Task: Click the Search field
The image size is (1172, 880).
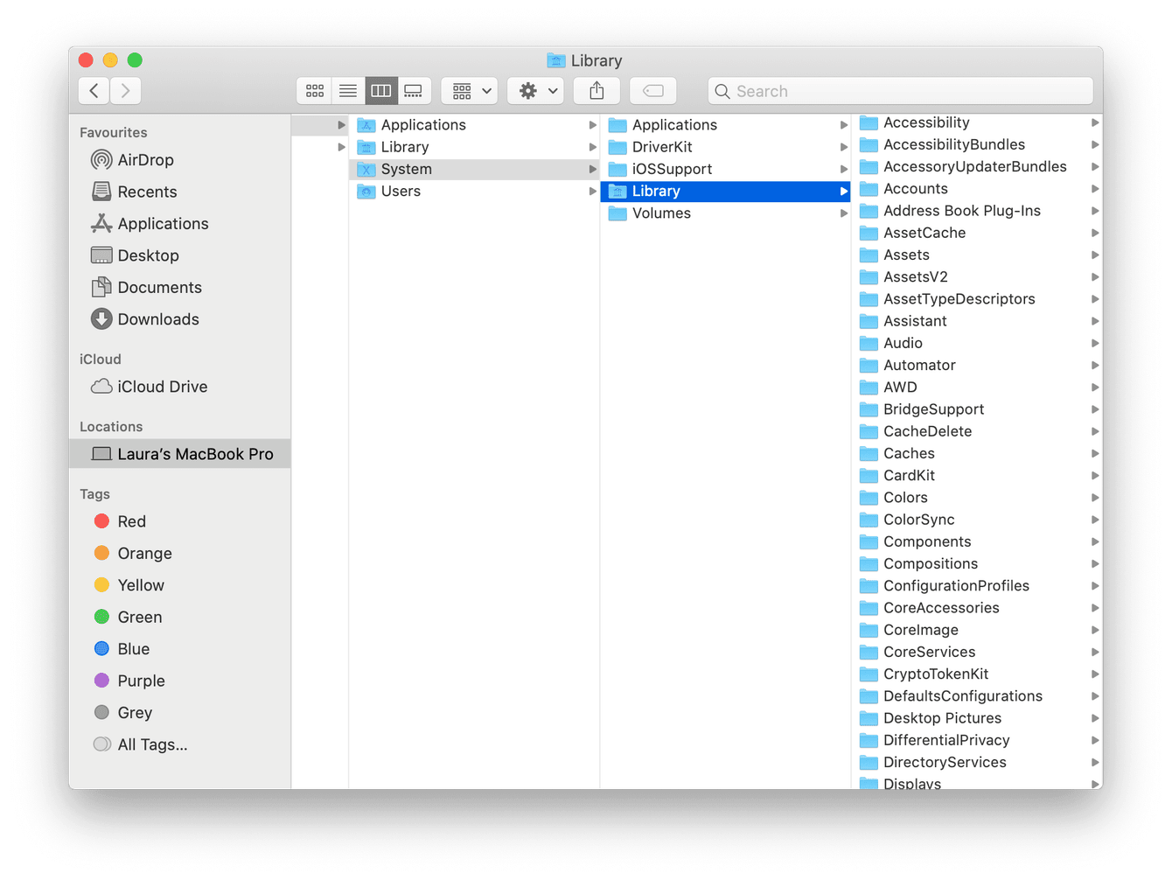Action: coord(901,91)
